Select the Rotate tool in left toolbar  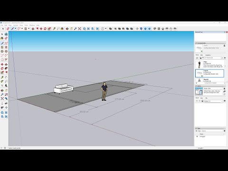tap(2, 68)
